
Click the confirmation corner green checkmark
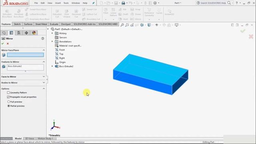[x=243, y=31]
